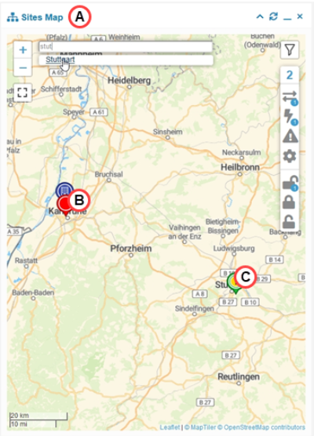This screenshot has width=314, height=436.
Task: Select the red site marker at Karlsruhe
Action: 64,205
